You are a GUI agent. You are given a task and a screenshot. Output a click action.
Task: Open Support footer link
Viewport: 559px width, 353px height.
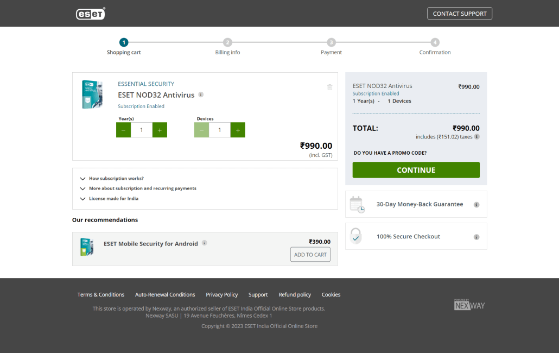click(x=258, y=294)
